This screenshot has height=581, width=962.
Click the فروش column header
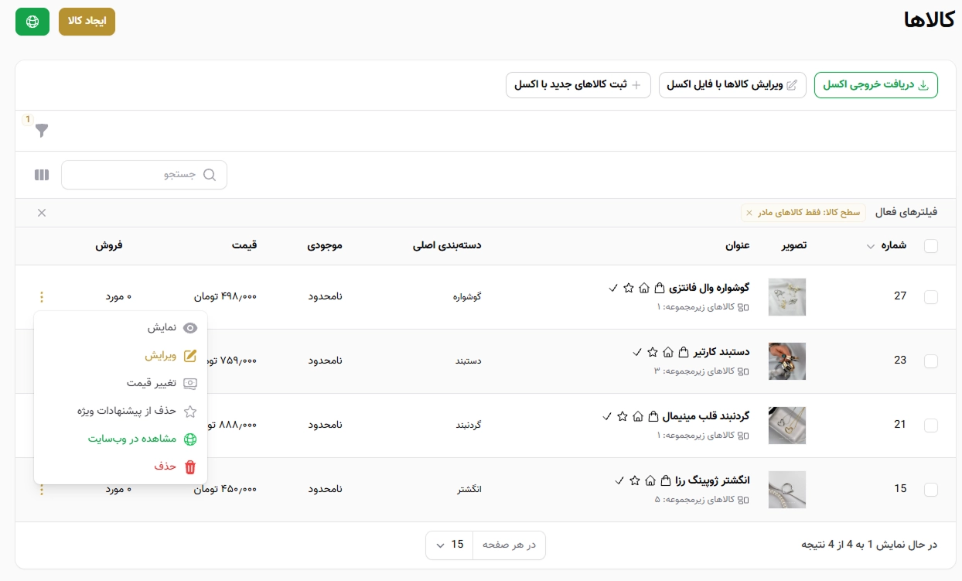click(109, 246)
